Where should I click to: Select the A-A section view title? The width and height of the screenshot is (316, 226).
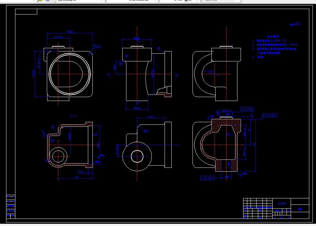coord(74,116)
